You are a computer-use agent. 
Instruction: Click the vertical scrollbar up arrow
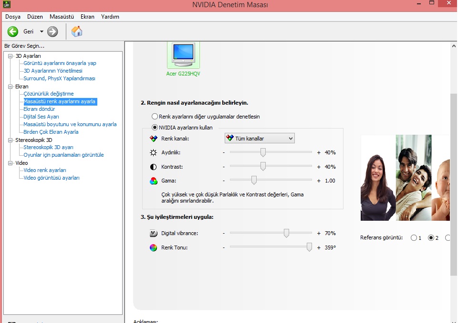point(454,46)
